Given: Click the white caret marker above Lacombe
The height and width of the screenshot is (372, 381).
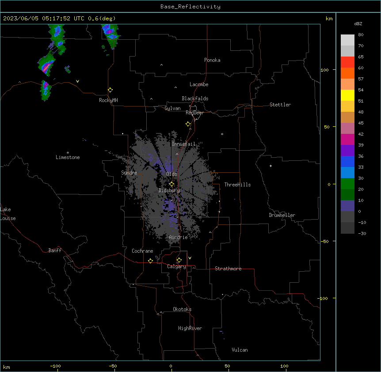Looking at the screenshot, I should pos(175,87).
